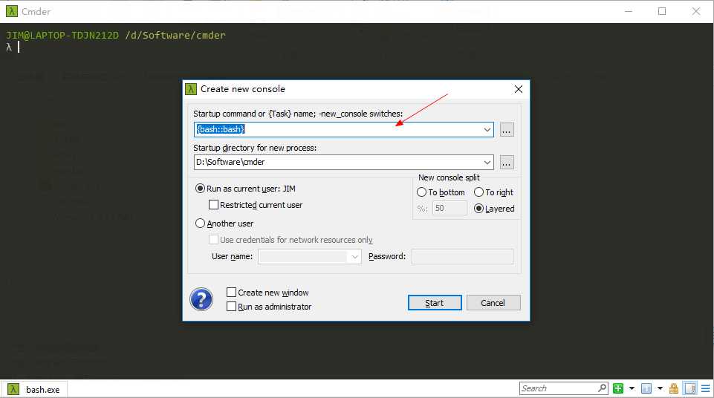This screenshot has height=398, width=714.
Task: Close the Create new console dialog
Action: click(518, 89)
